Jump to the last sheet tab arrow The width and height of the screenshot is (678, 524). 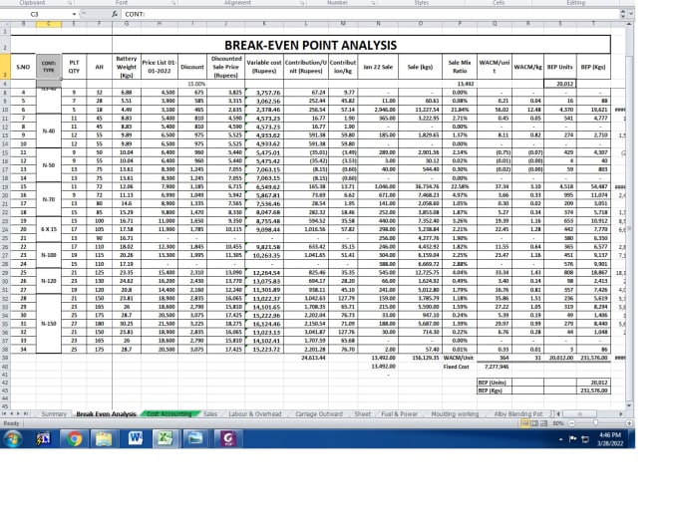pos(26,413)
